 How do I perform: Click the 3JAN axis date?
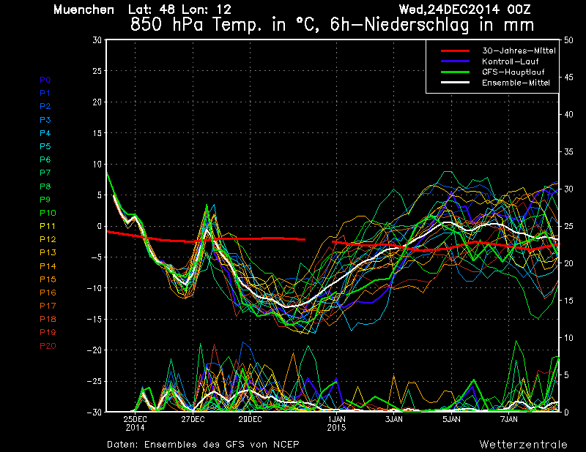pyautogui.click(x=394, y=420)
